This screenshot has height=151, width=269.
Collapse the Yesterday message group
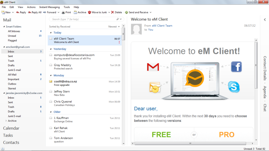(51, 49)
